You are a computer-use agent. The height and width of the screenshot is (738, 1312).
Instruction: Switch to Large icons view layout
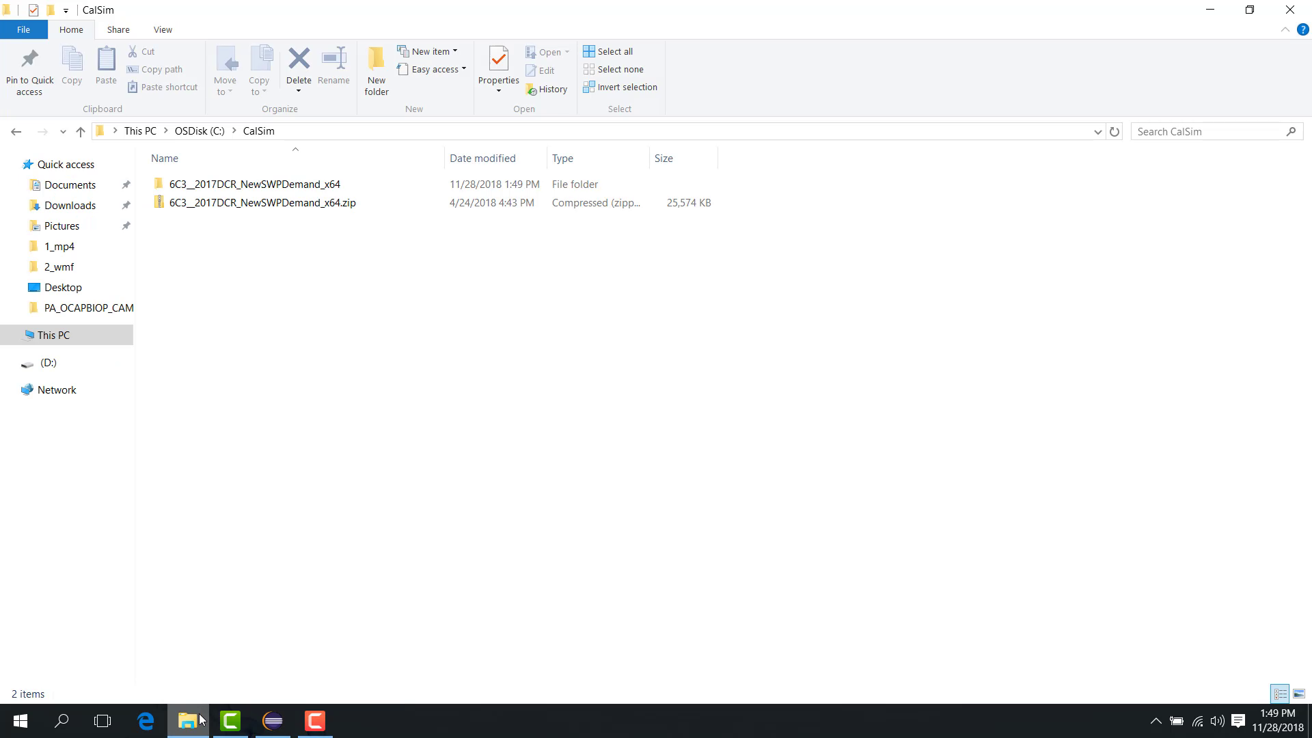point(1299,694)
